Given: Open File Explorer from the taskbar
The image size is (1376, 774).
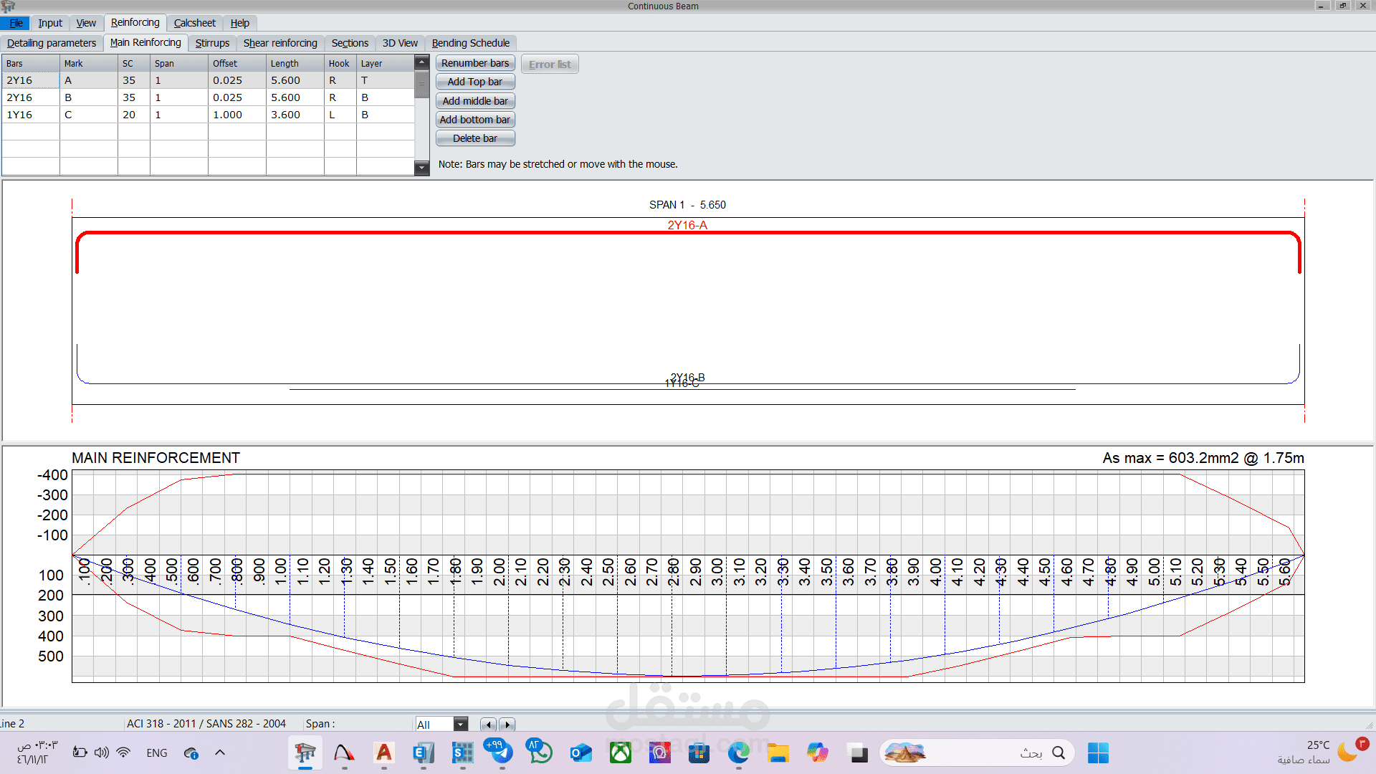Looking at the screenshot, I should 778,752.
